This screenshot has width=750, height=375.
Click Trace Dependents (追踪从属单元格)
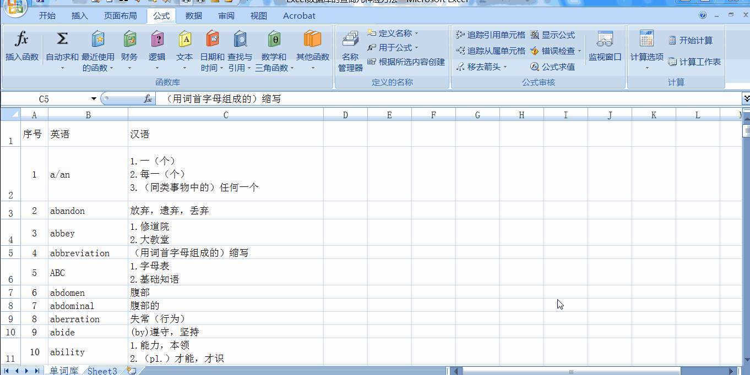click(491, 51)
